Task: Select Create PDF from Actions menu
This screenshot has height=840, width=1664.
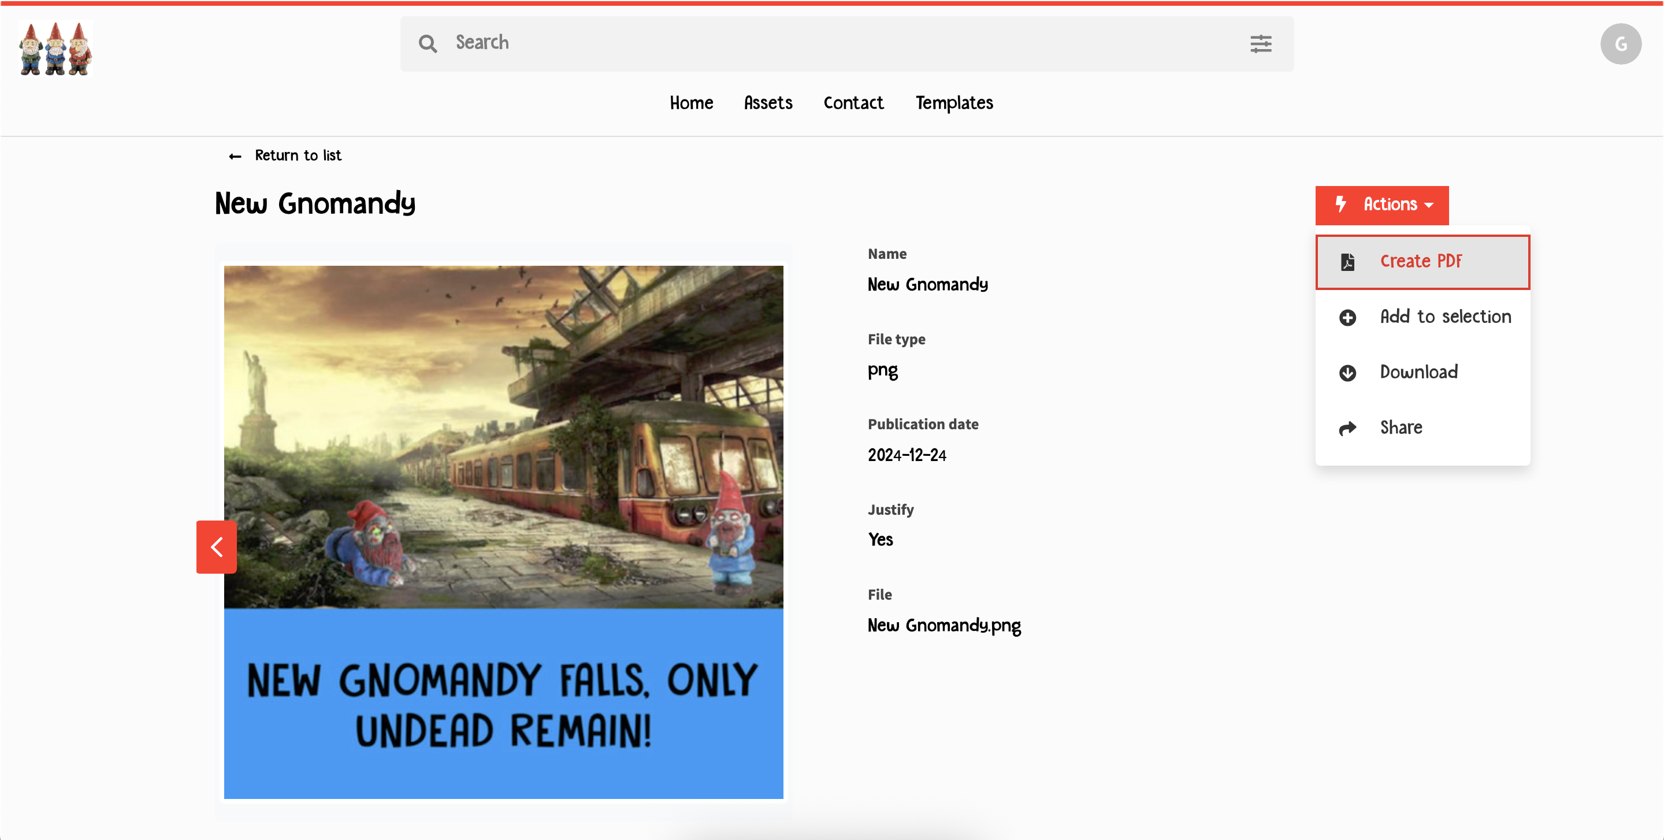Action: click(1421, 262)
